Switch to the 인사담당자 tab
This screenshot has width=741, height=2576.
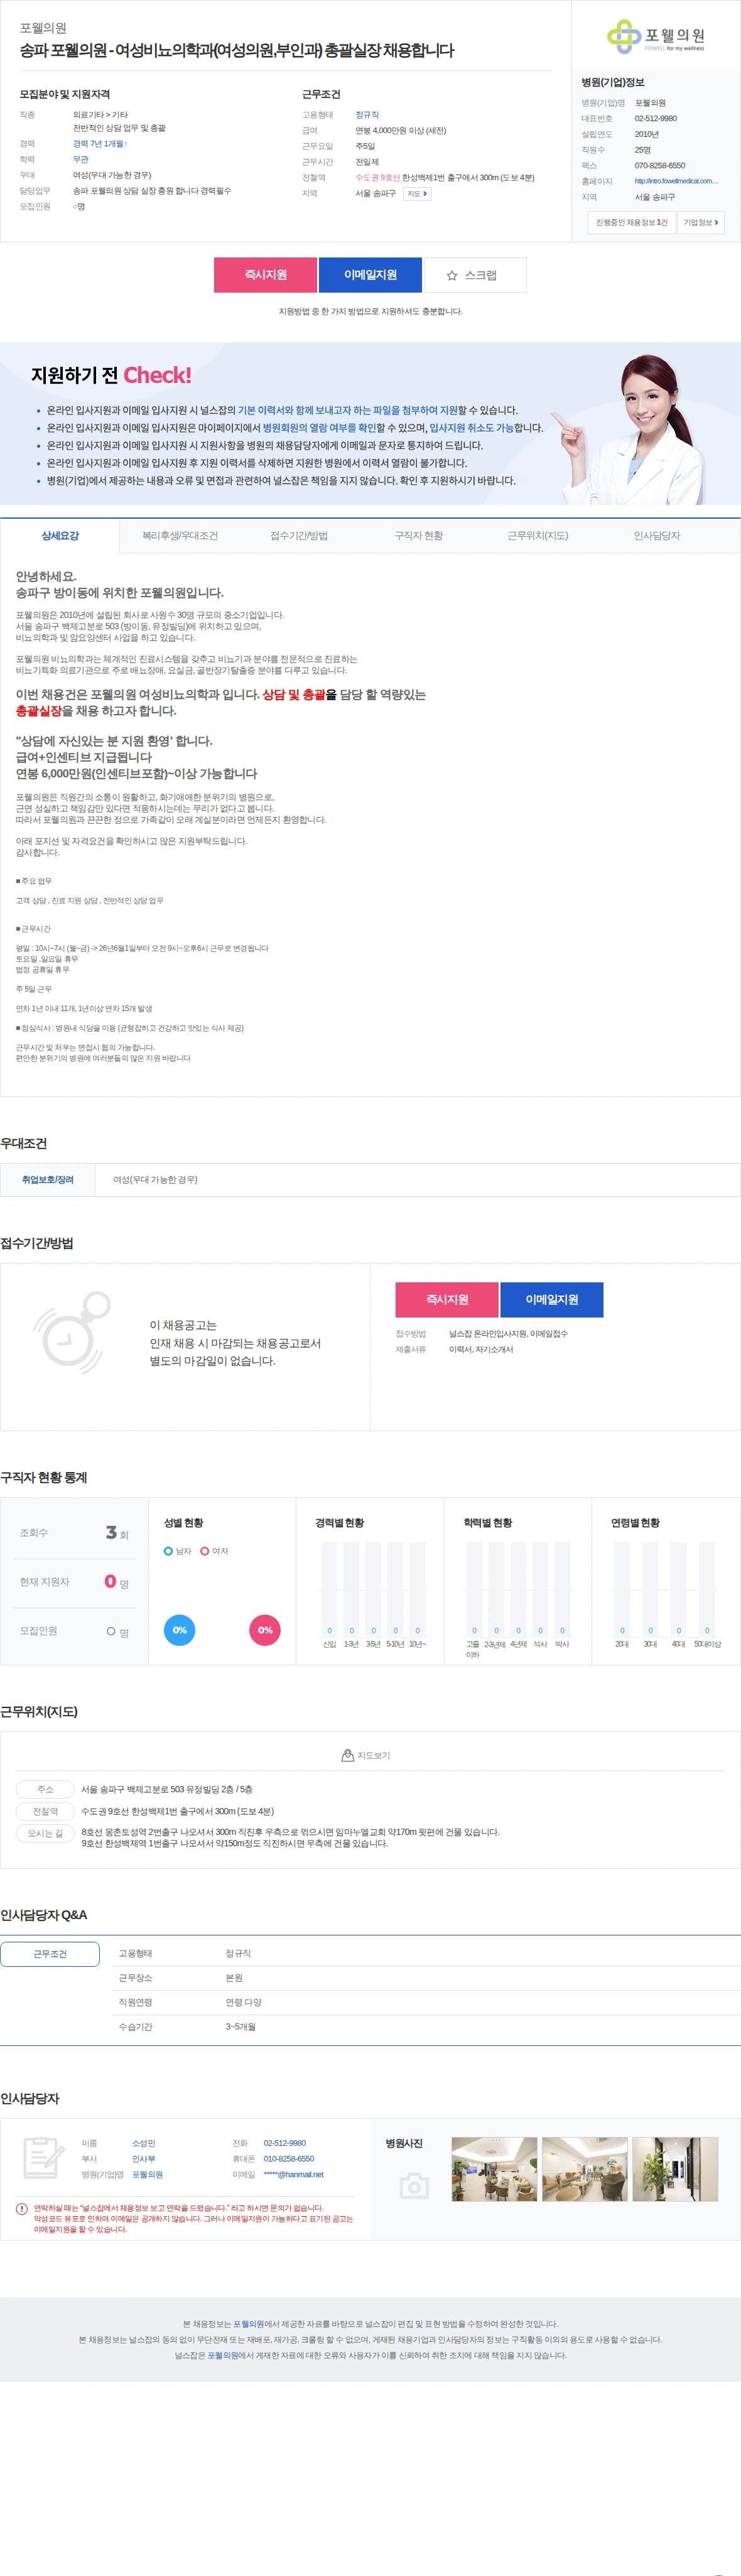(x=657, y=536)
